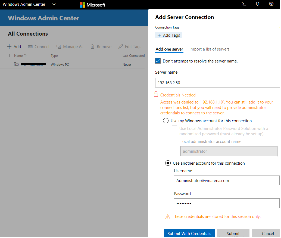Select Use my Windows account radio button
Viewport: 281px width, 238px height.
click(x=166, y=121)
